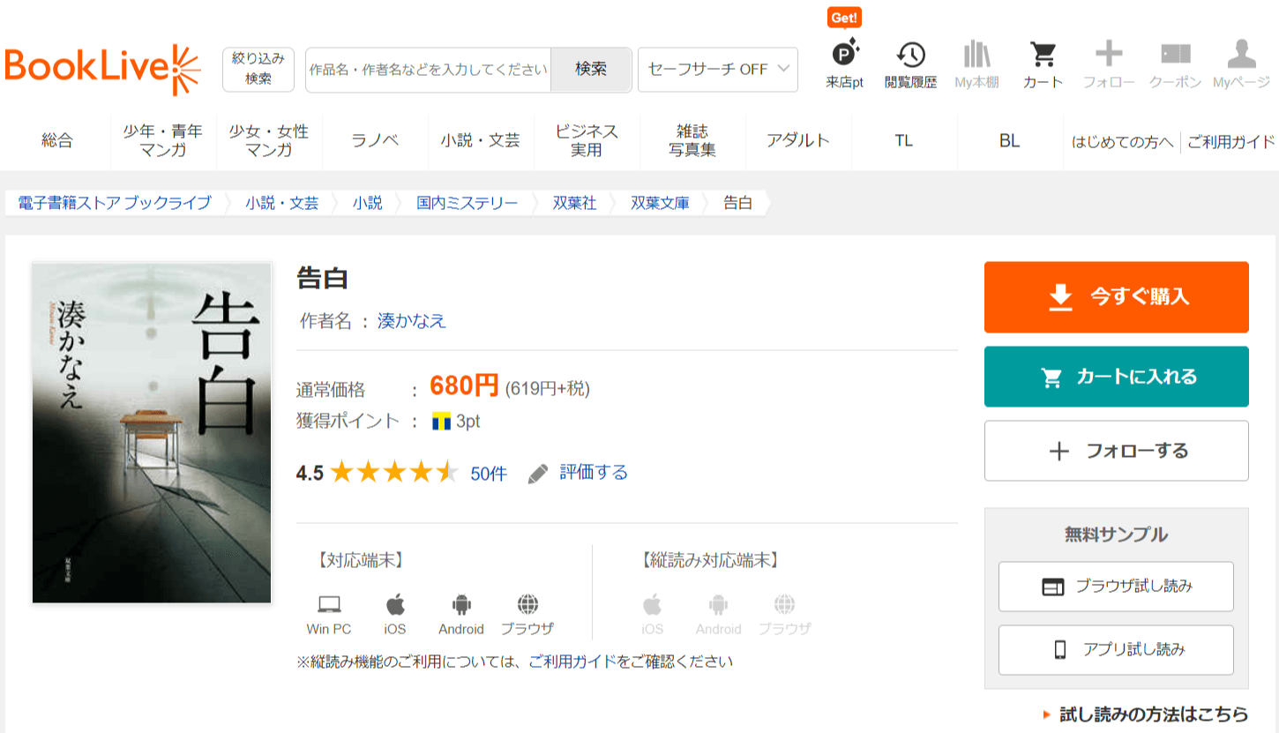Select the 小説・文芸 category tab
1279x733 pixels.
click(x=481, y=140)
